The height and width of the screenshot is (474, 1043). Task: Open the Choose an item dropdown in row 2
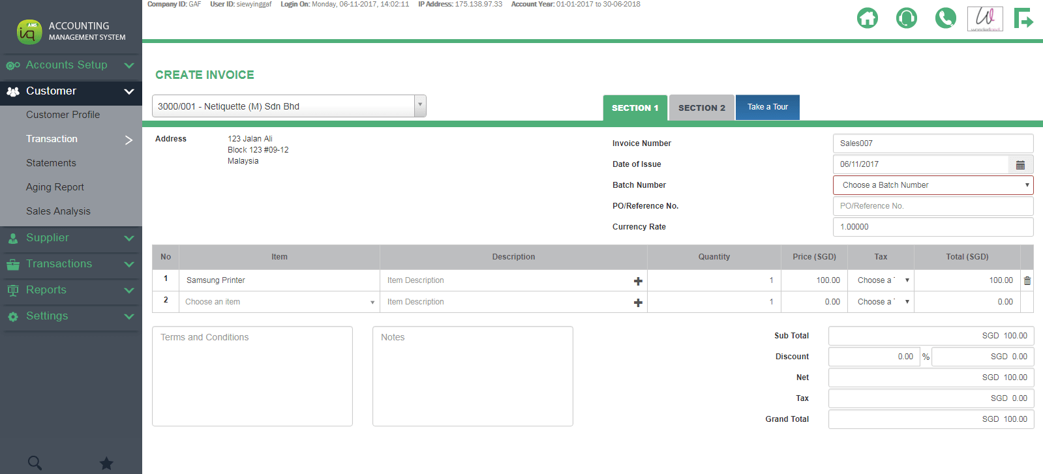[x=279, y=302]
